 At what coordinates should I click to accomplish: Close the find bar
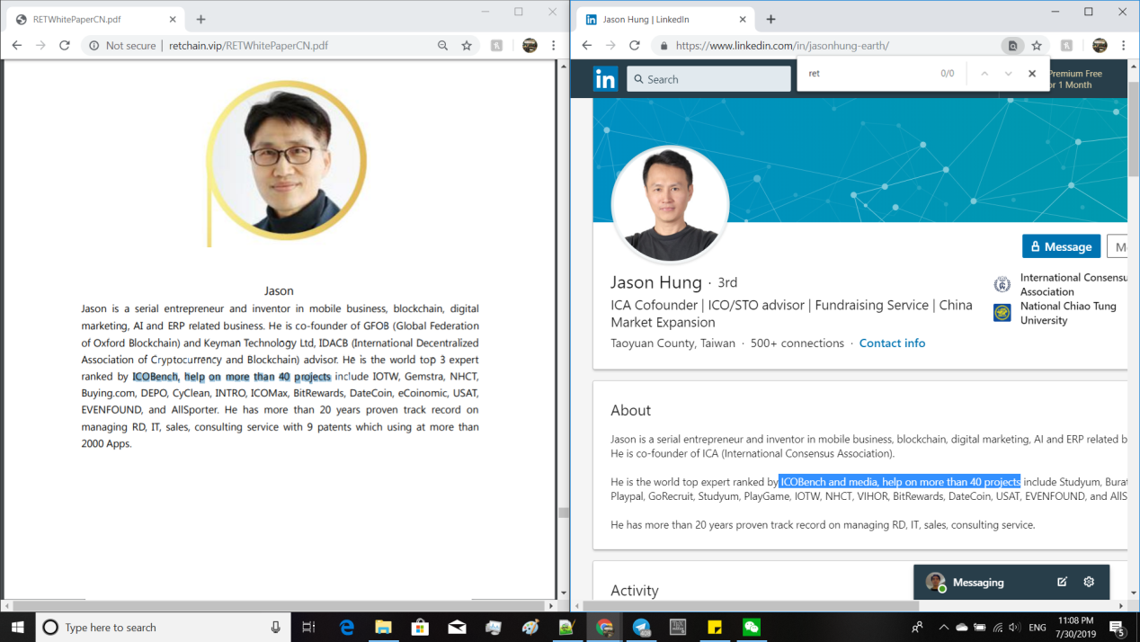coord(1032,74)
